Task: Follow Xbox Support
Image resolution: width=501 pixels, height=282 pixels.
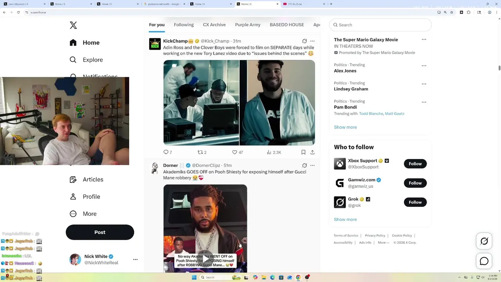Action: (x=415, y=164)
